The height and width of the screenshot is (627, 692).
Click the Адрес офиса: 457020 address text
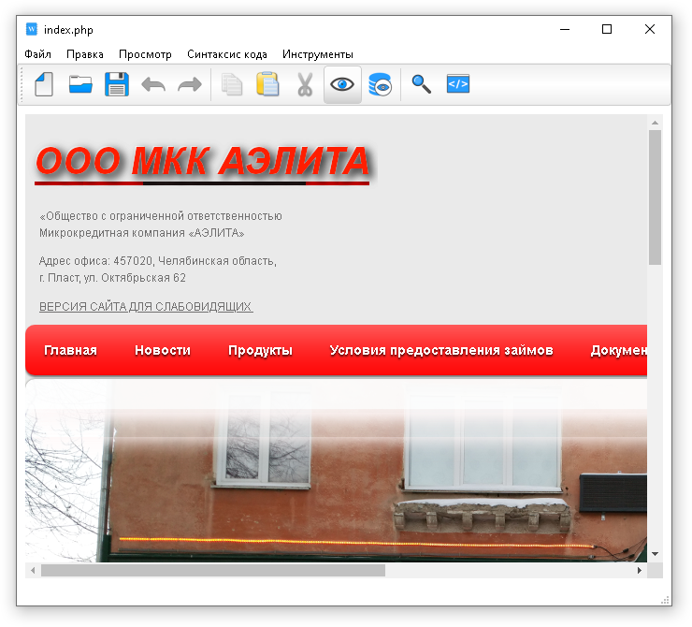click(x=157, y=261)
